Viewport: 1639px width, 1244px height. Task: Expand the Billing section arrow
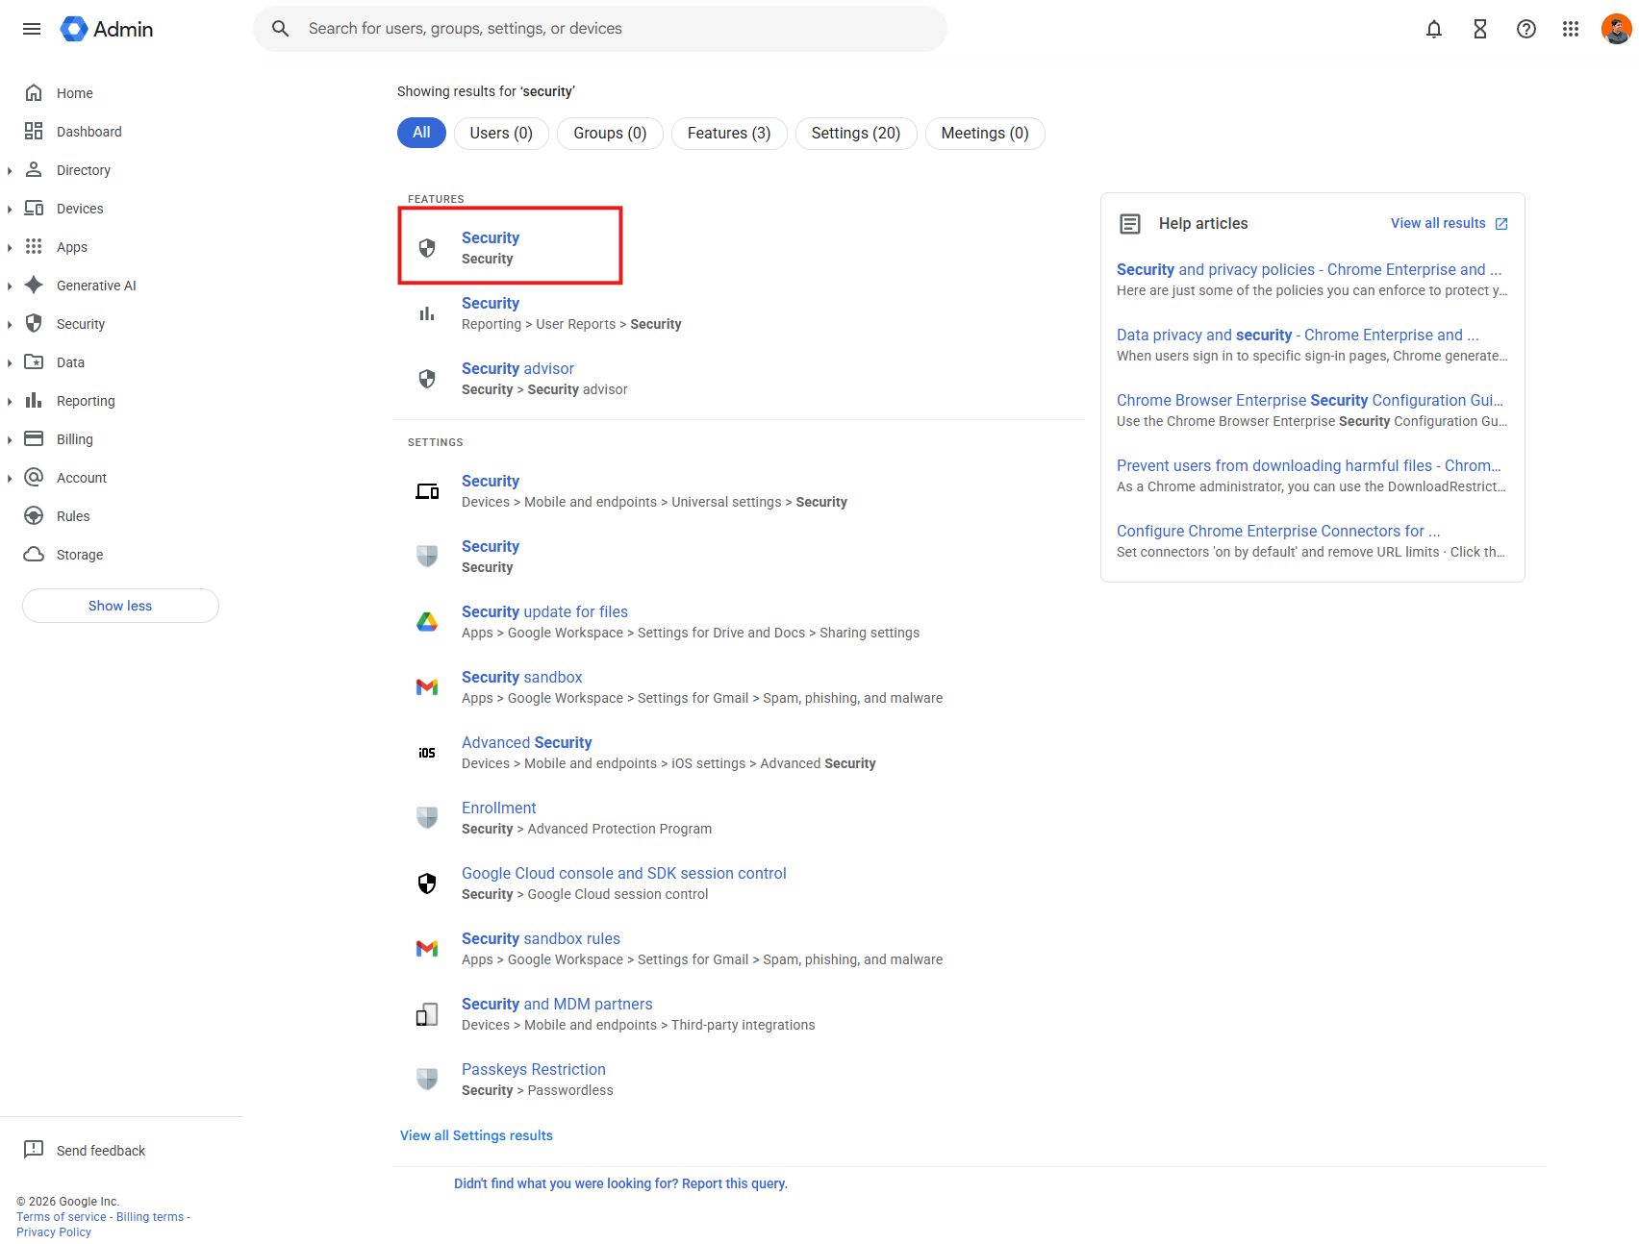click(x=10, y=440)
